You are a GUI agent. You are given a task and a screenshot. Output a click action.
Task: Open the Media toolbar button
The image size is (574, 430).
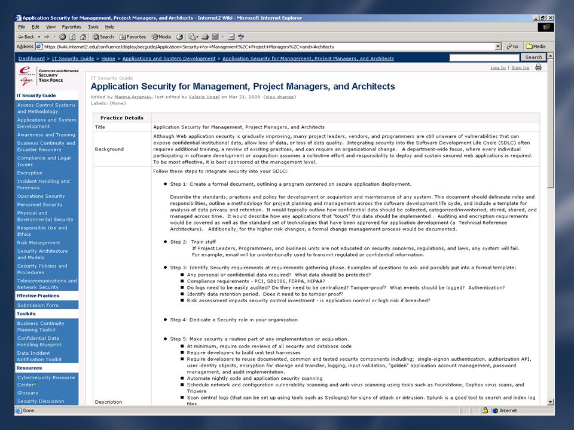pos(161,37)
